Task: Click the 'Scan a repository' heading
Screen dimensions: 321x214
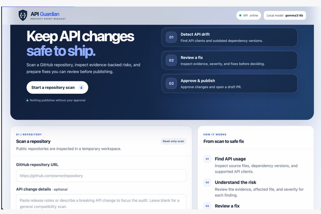Action: pos(33,141)
